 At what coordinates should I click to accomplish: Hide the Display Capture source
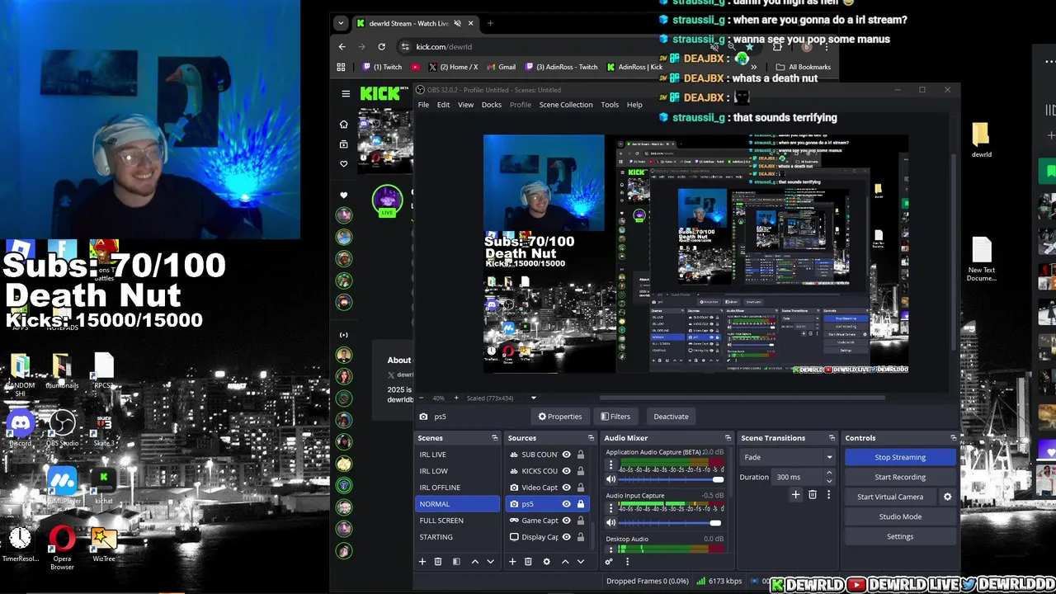coord(566,537)
